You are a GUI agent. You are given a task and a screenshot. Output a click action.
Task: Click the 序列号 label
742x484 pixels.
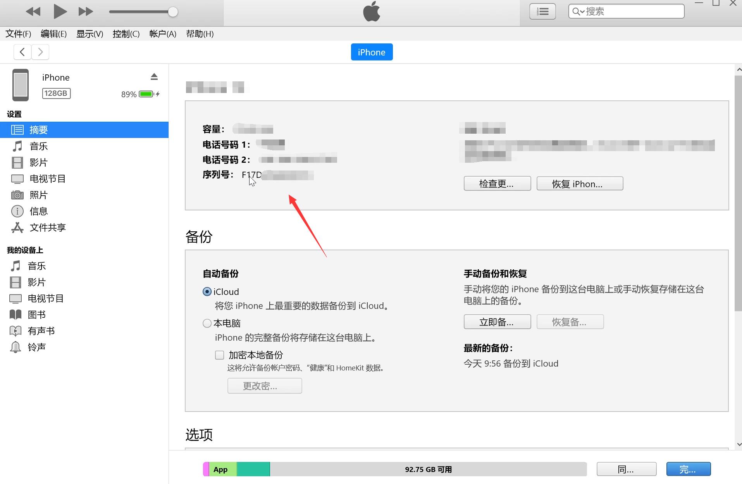(x=218, y=175)
